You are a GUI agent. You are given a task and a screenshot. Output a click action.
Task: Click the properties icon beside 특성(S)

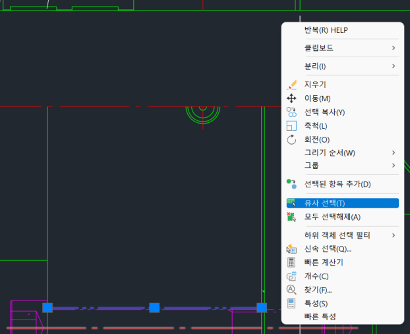click(291, 304)
